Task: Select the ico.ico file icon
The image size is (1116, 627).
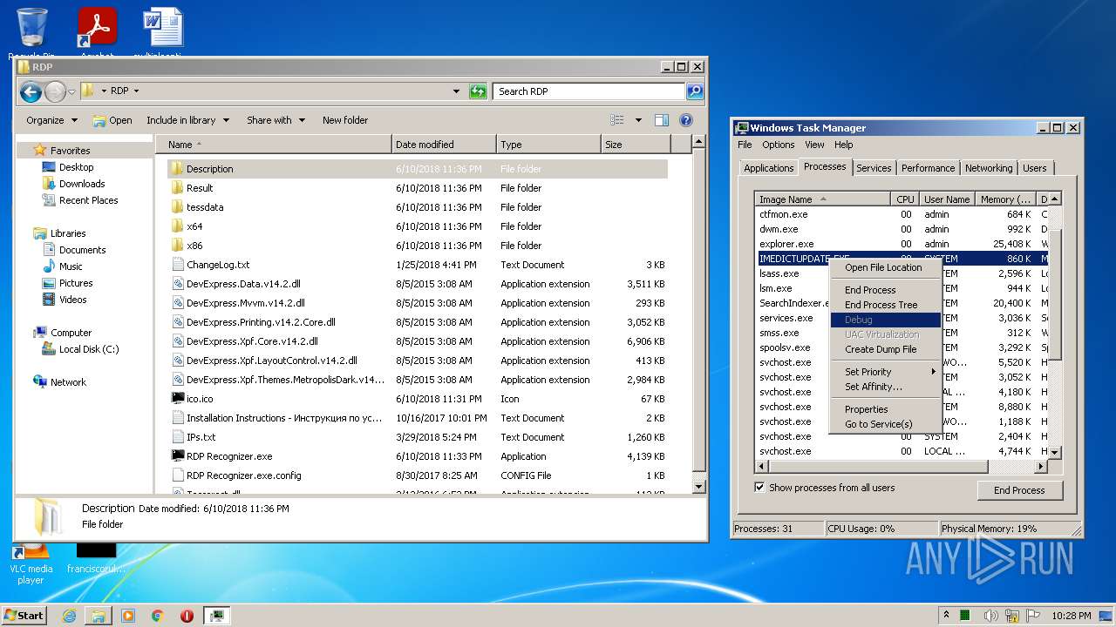Action: (x=178, y=399)
